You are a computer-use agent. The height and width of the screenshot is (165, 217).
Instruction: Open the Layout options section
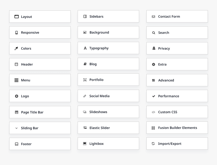pyautogui.click(x=40, y=17)
